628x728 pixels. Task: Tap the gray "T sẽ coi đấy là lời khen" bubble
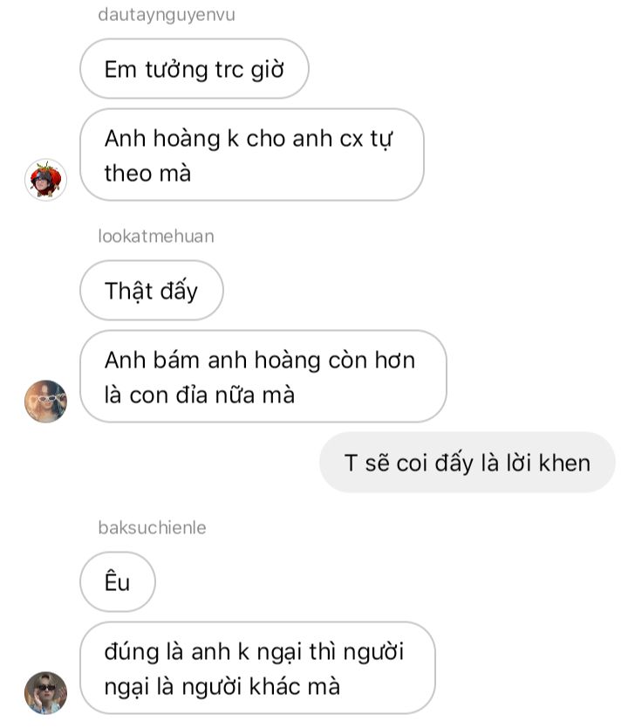pyautogui.click(x=468, y=463)
